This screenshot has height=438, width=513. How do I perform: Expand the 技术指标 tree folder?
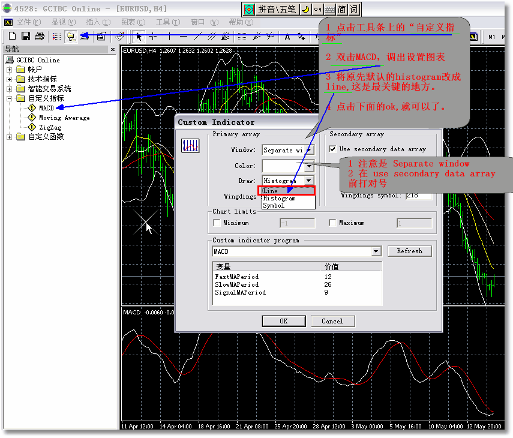pos(10,79)
